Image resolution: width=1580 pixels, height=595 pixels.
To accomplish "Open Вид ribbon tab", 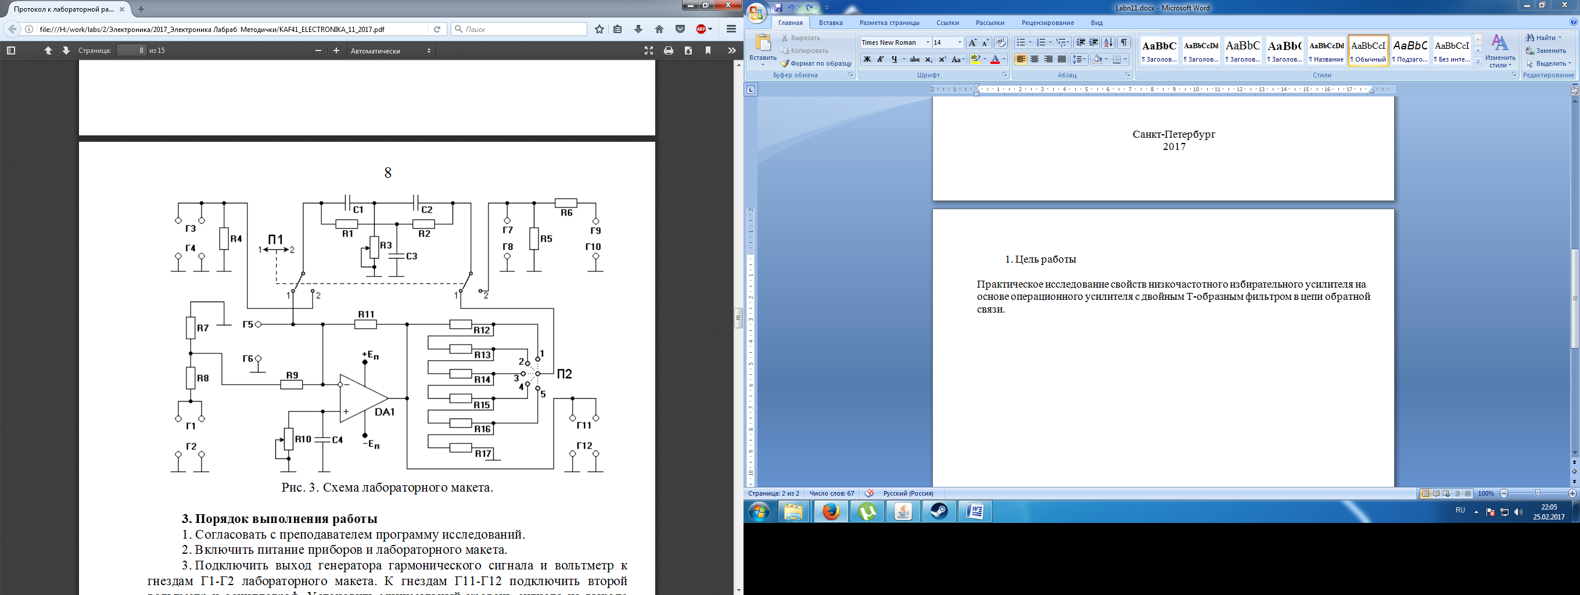I will pyautogui.click(x=1097, y=23).
